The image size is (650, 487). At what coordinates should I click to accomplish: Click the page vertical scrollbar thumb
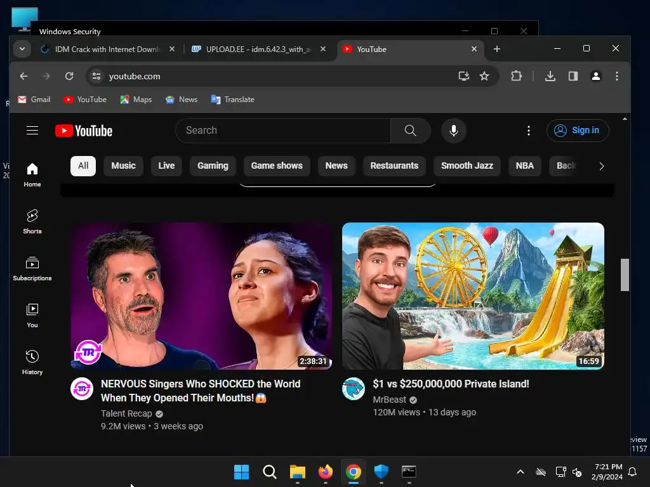[625, 275]
